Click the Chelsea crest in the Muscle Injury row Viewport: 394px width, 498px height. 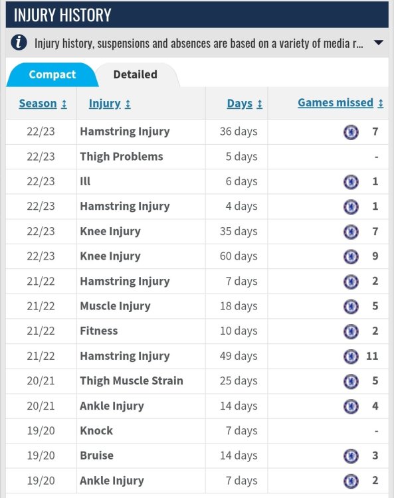point(351,307)
